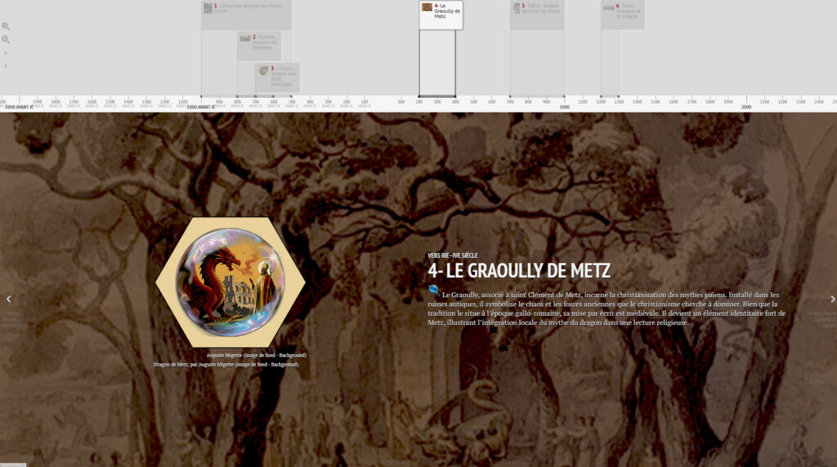Click the 2000 label on the time axis
The image size is (837, 467).
click(x=746, y=107)
